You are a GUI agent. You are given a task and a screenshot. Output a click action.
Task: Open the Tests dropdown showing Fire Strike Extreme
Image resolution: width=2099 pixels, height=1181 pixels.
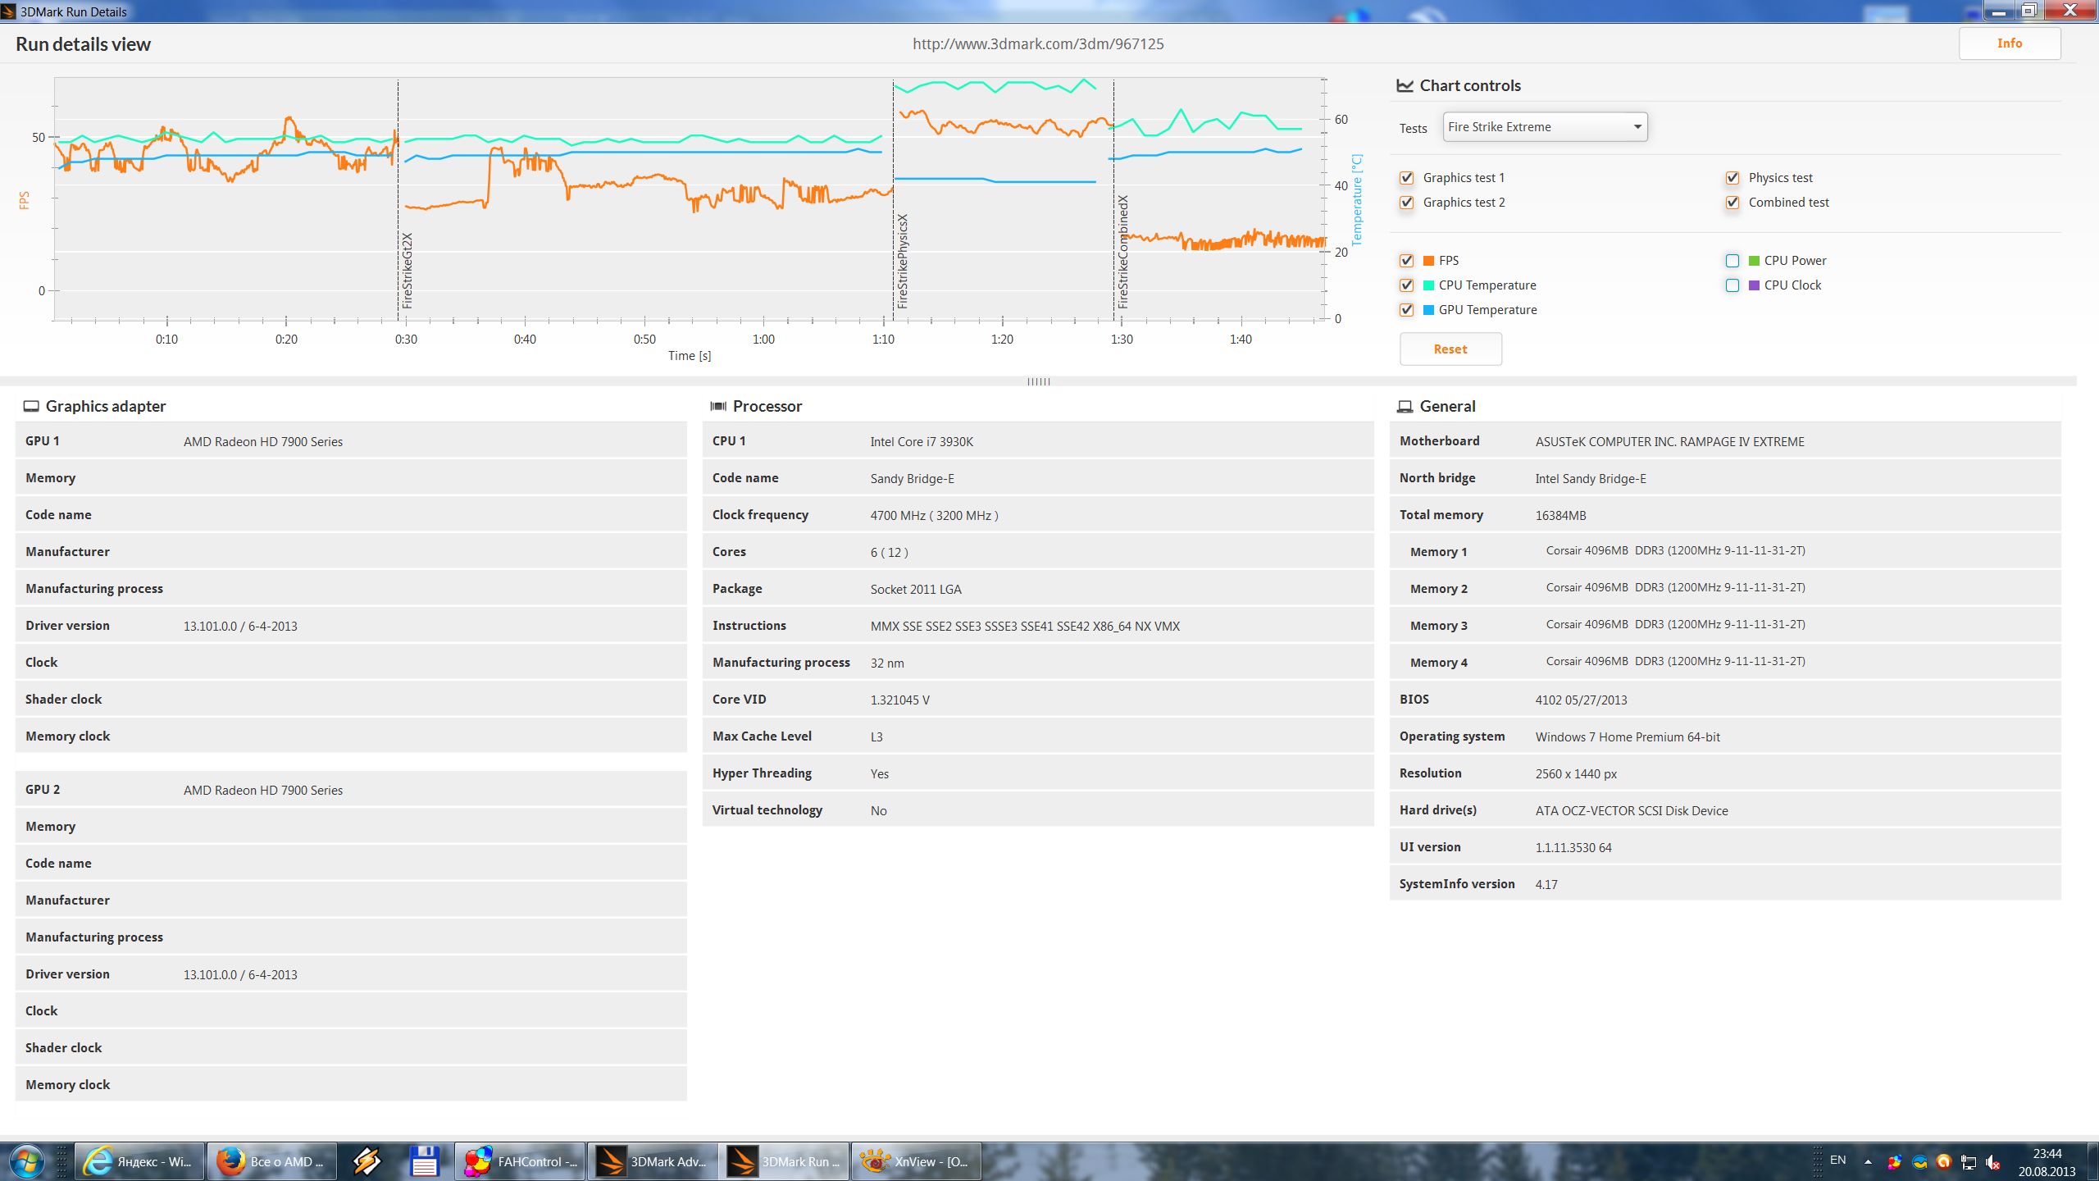tap(1545, 127)
